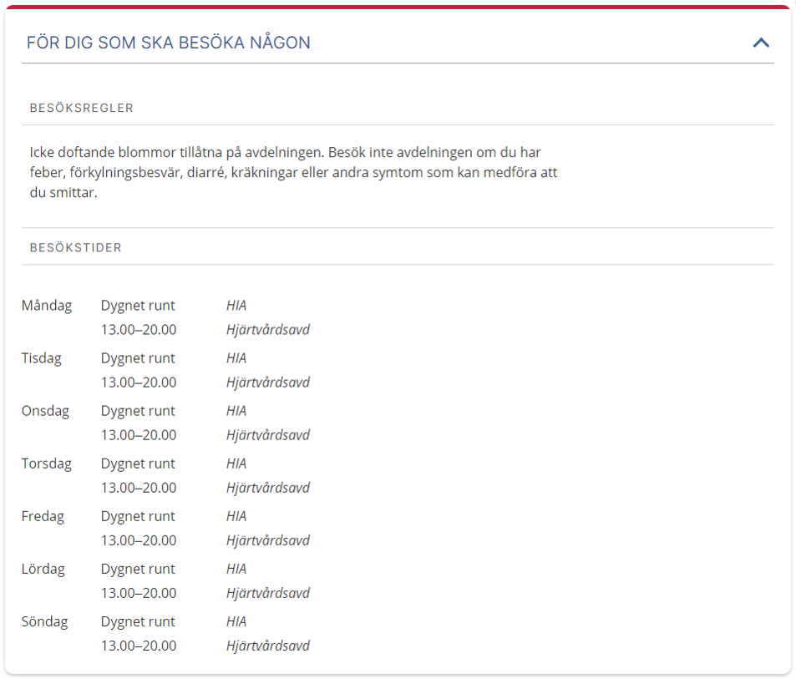Viewport: 796px width, 679px height.
Task: Select HIA in the Lördag row
Action: pos(236,570)
